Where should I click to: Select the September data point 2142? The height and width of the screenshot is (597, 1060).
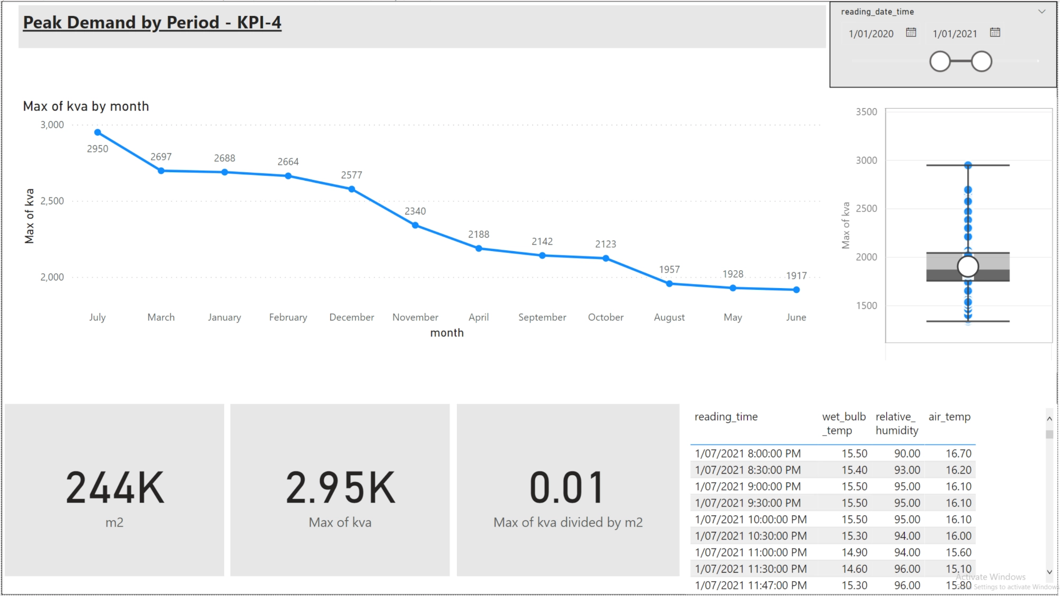coord(542,255)
